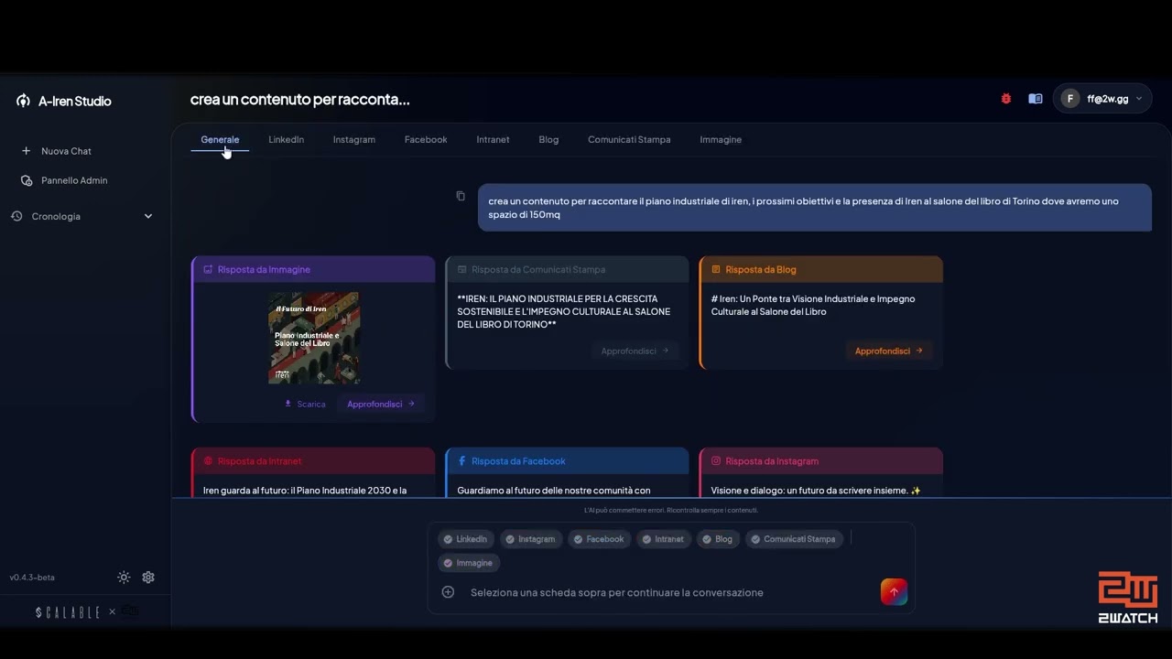Switch to the Immagine tab

coord(721,139)
